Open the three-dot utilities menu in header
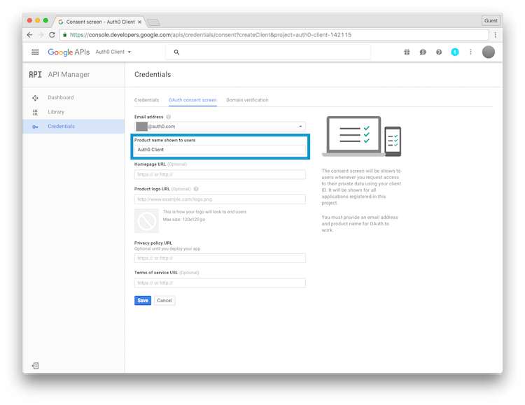Screen dimensions: 525x405 click(x=471, y=52)
